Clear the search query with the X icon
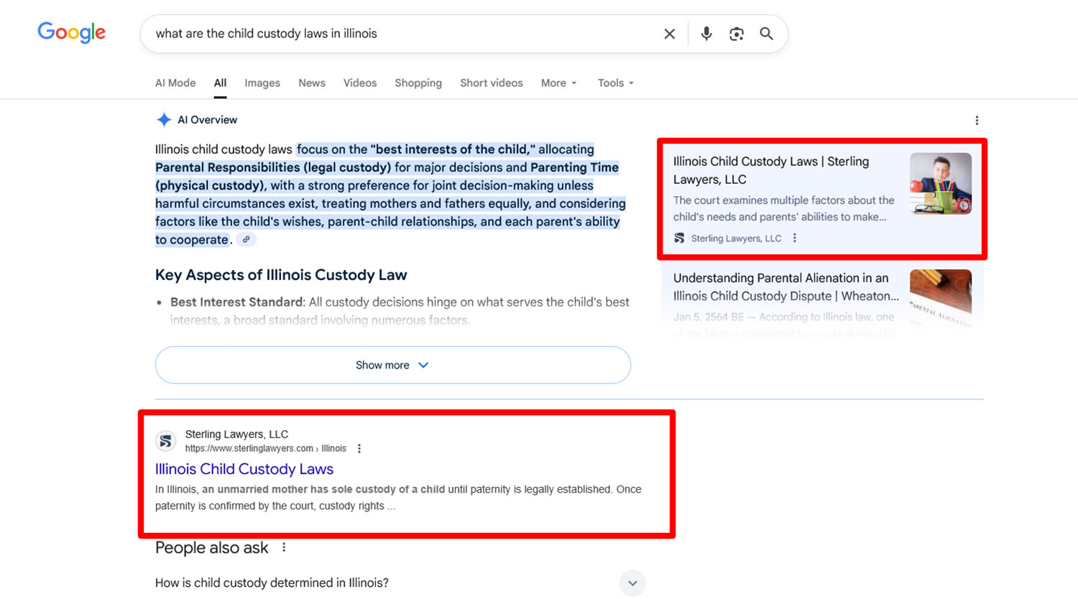Screen dimensions: 1078x599 coord(669,33)
